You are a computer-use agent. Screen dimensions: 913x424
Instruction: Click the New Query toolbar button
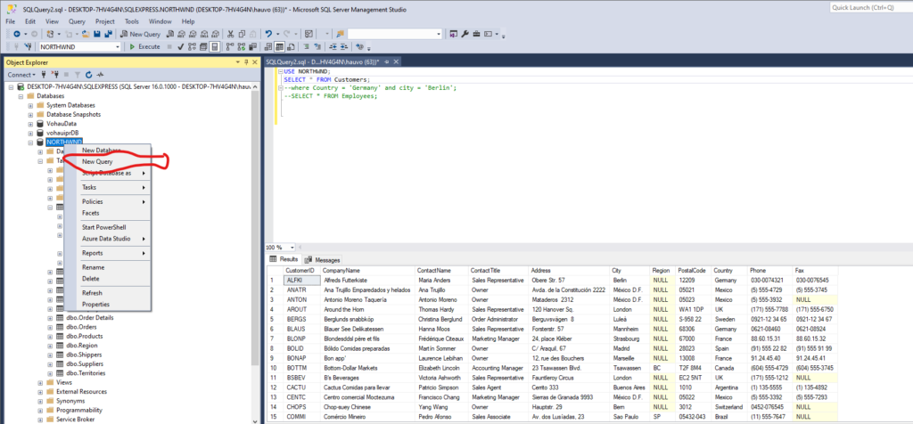pos(140,34)
